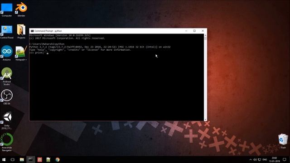Open the Chrome browser taskbar icon
The image size is (290, 163).
pos(58,159)
